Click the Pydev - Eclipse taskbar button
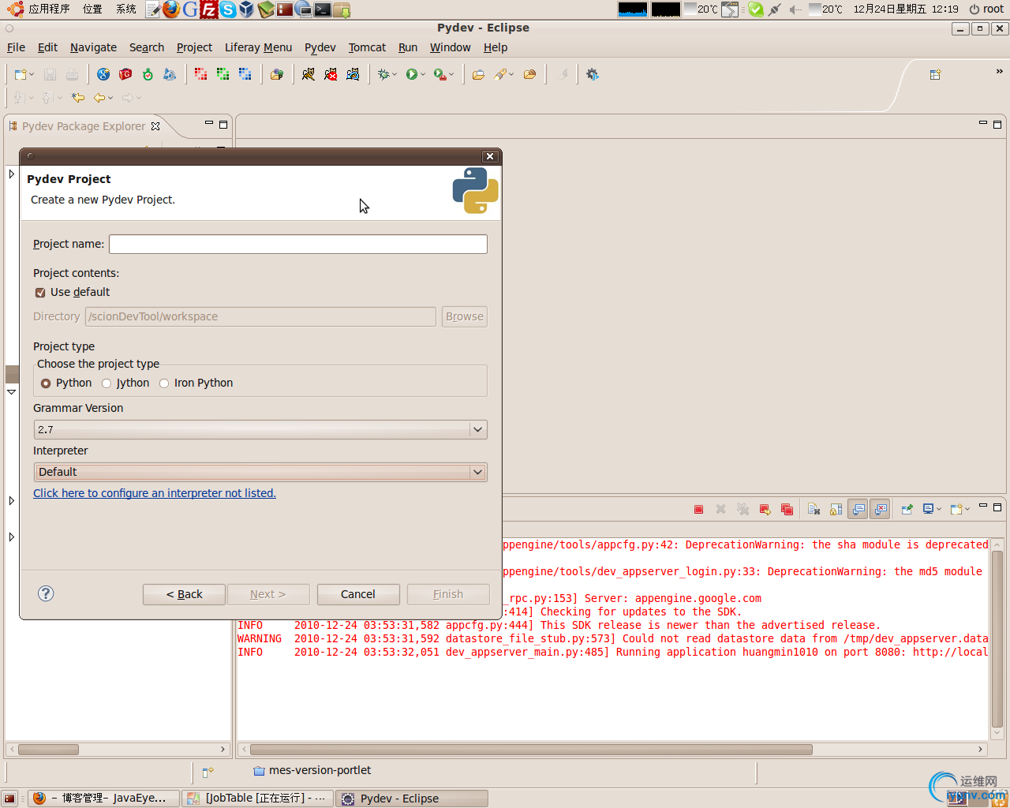The image size is (1010, 808). tap(413, 799)
